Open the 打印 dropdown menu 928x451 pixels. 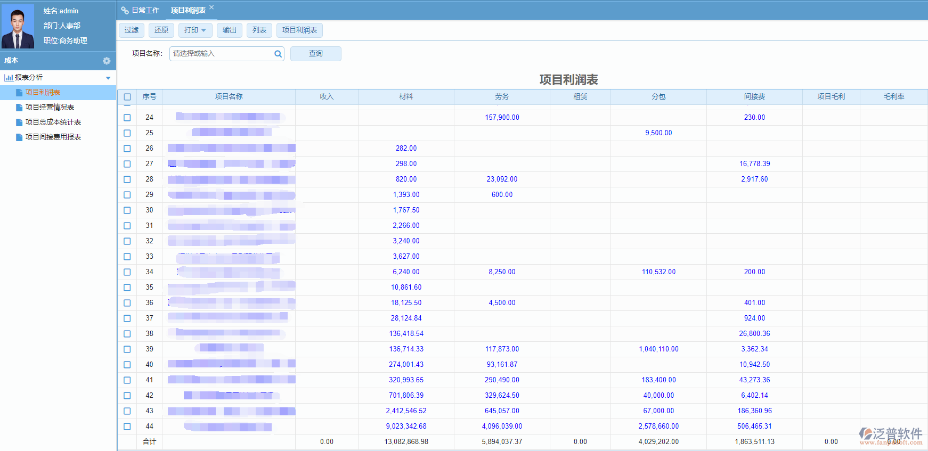195,30
